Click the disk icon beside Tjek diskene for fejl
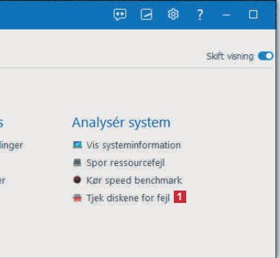 [x=77, y=197]
